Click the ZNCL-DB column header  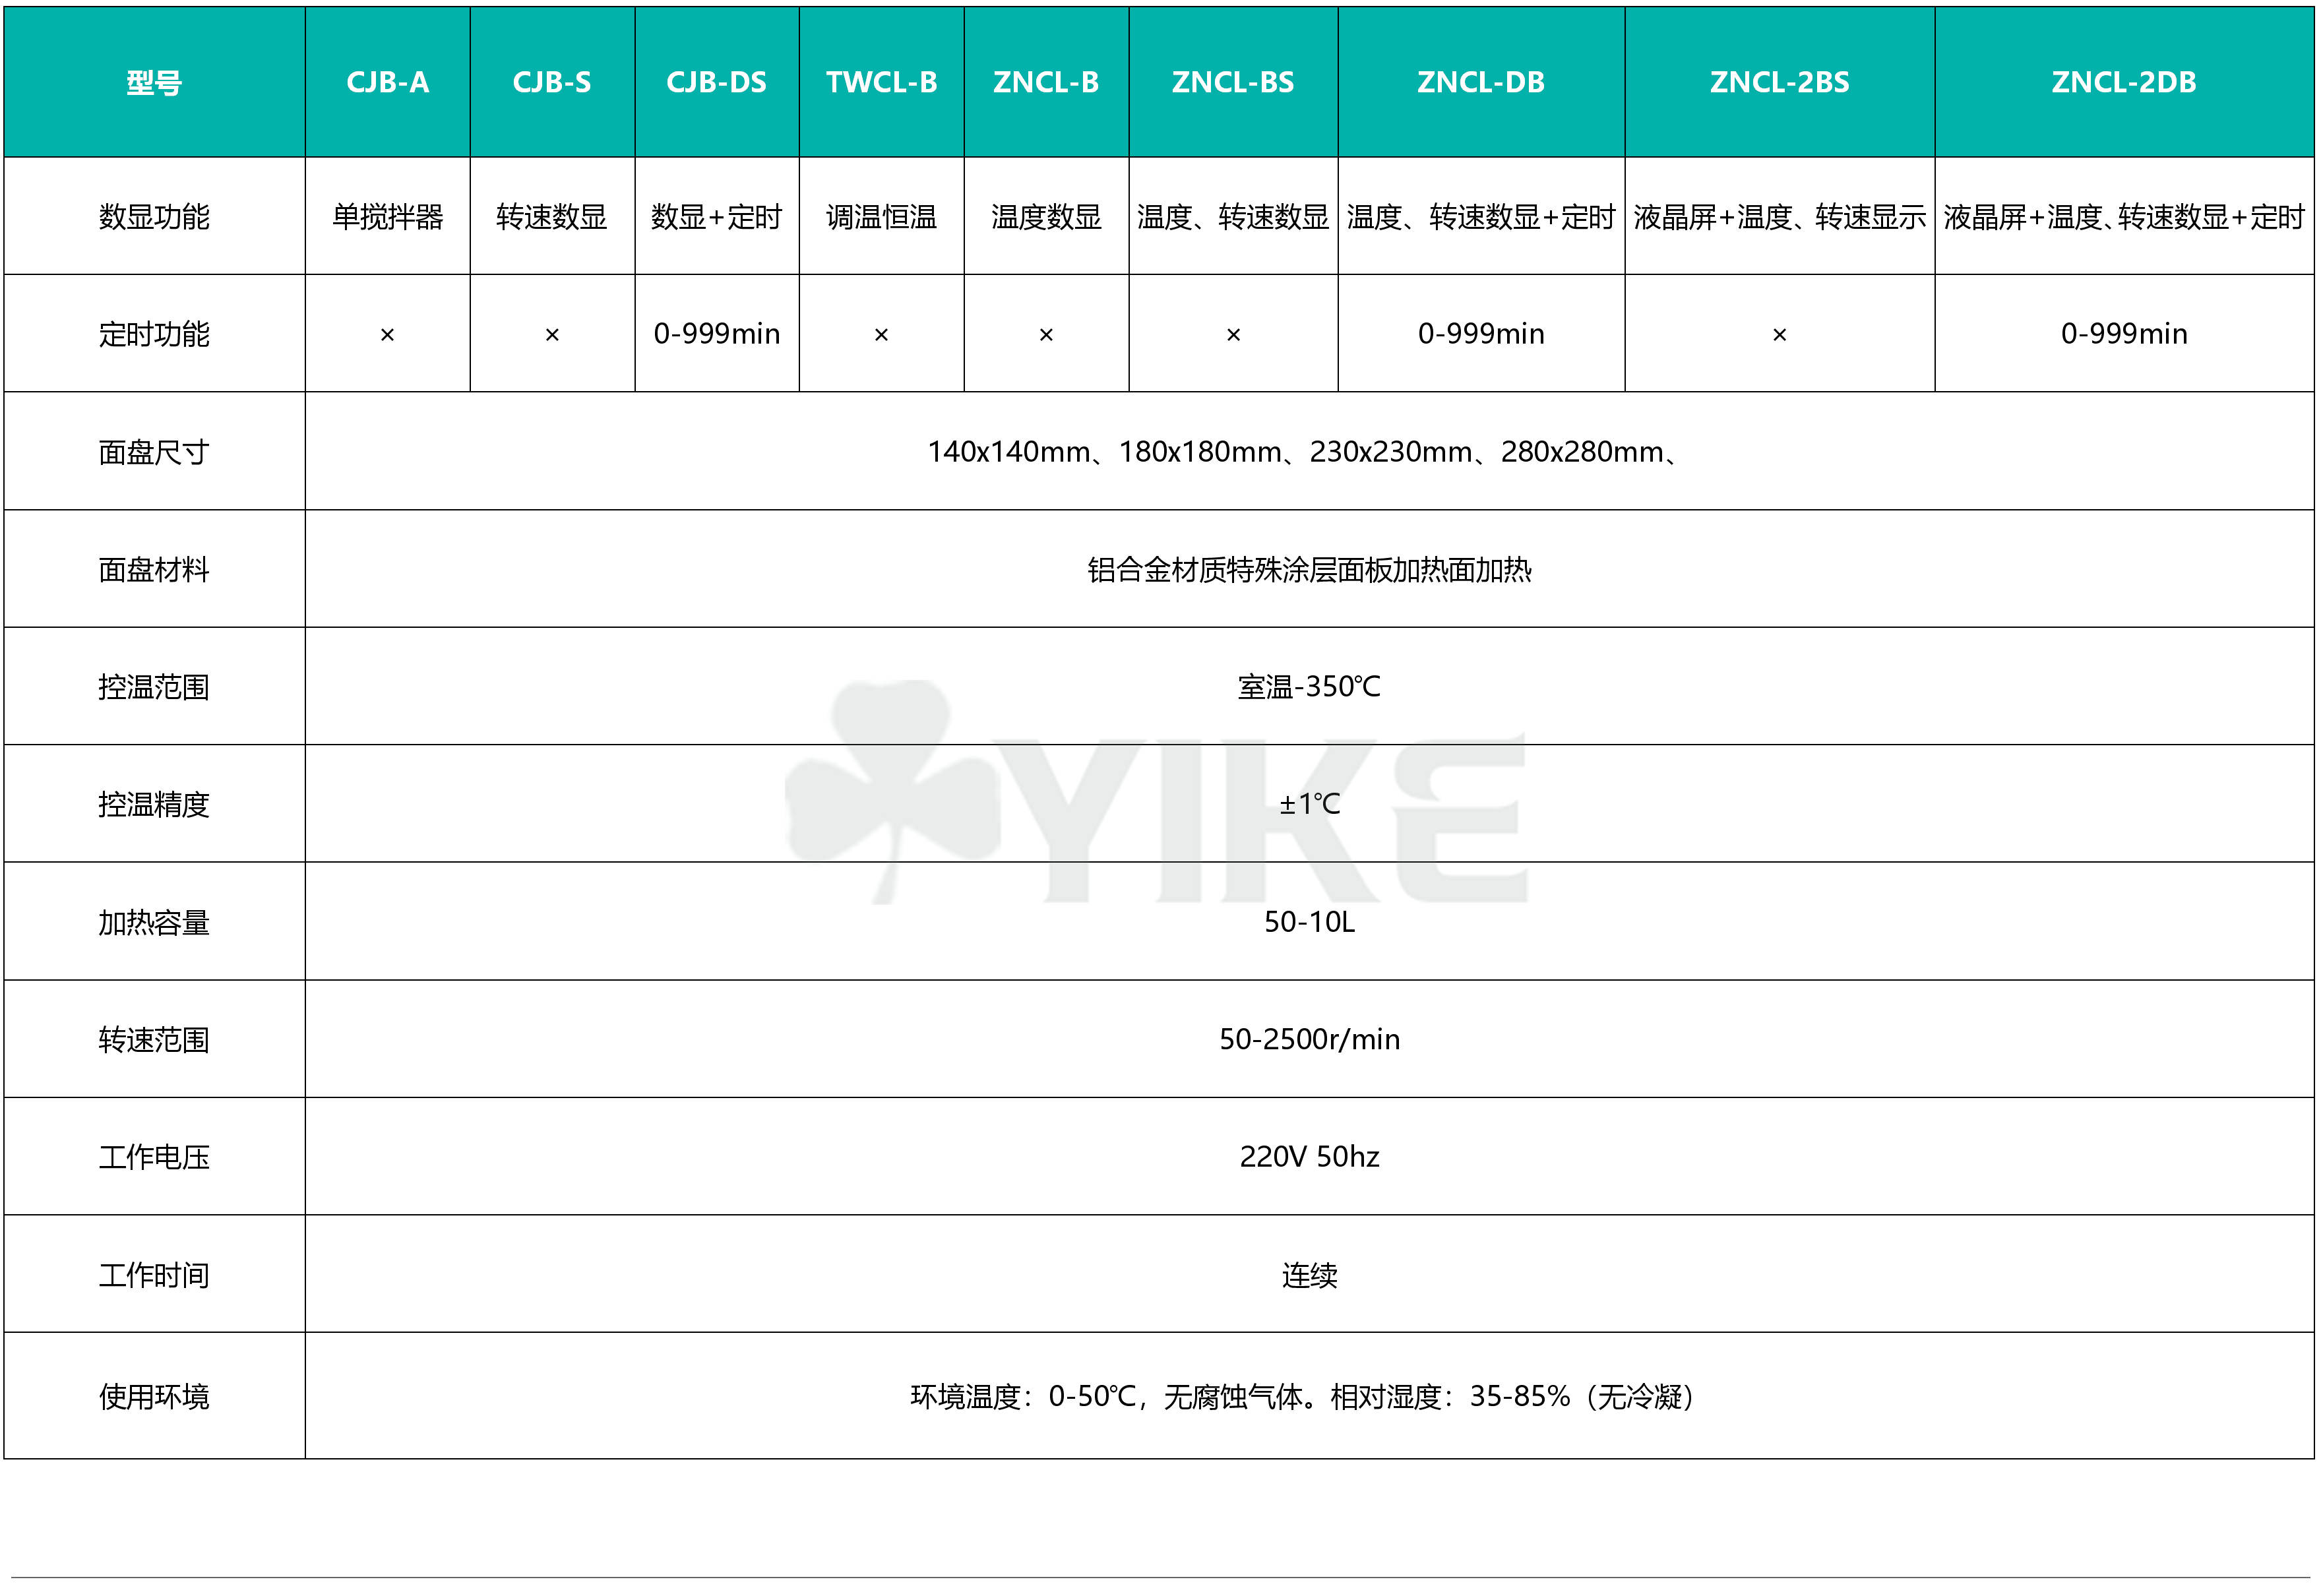[x=1481, y=82]
